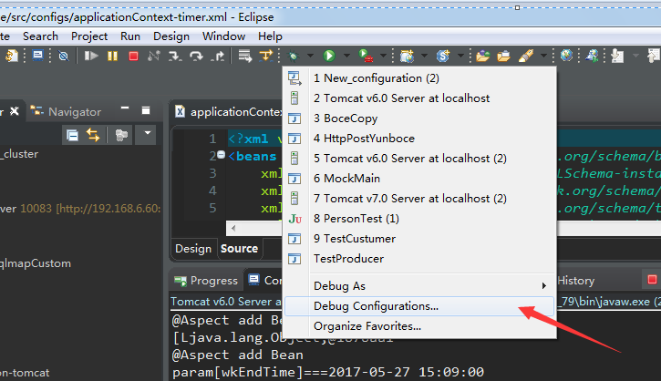Click the Open Task folder icon
Image resolution: width=661 pixels, height=381 pixels.
[503, 56]
